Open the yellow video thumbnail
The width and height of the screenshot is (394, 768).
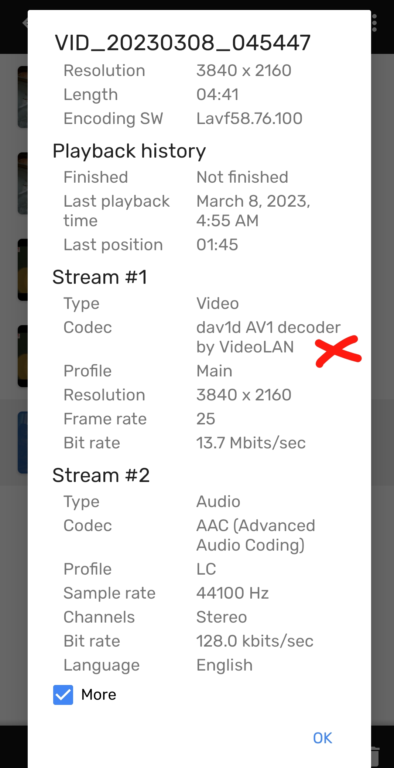click(x=23, y=269)
